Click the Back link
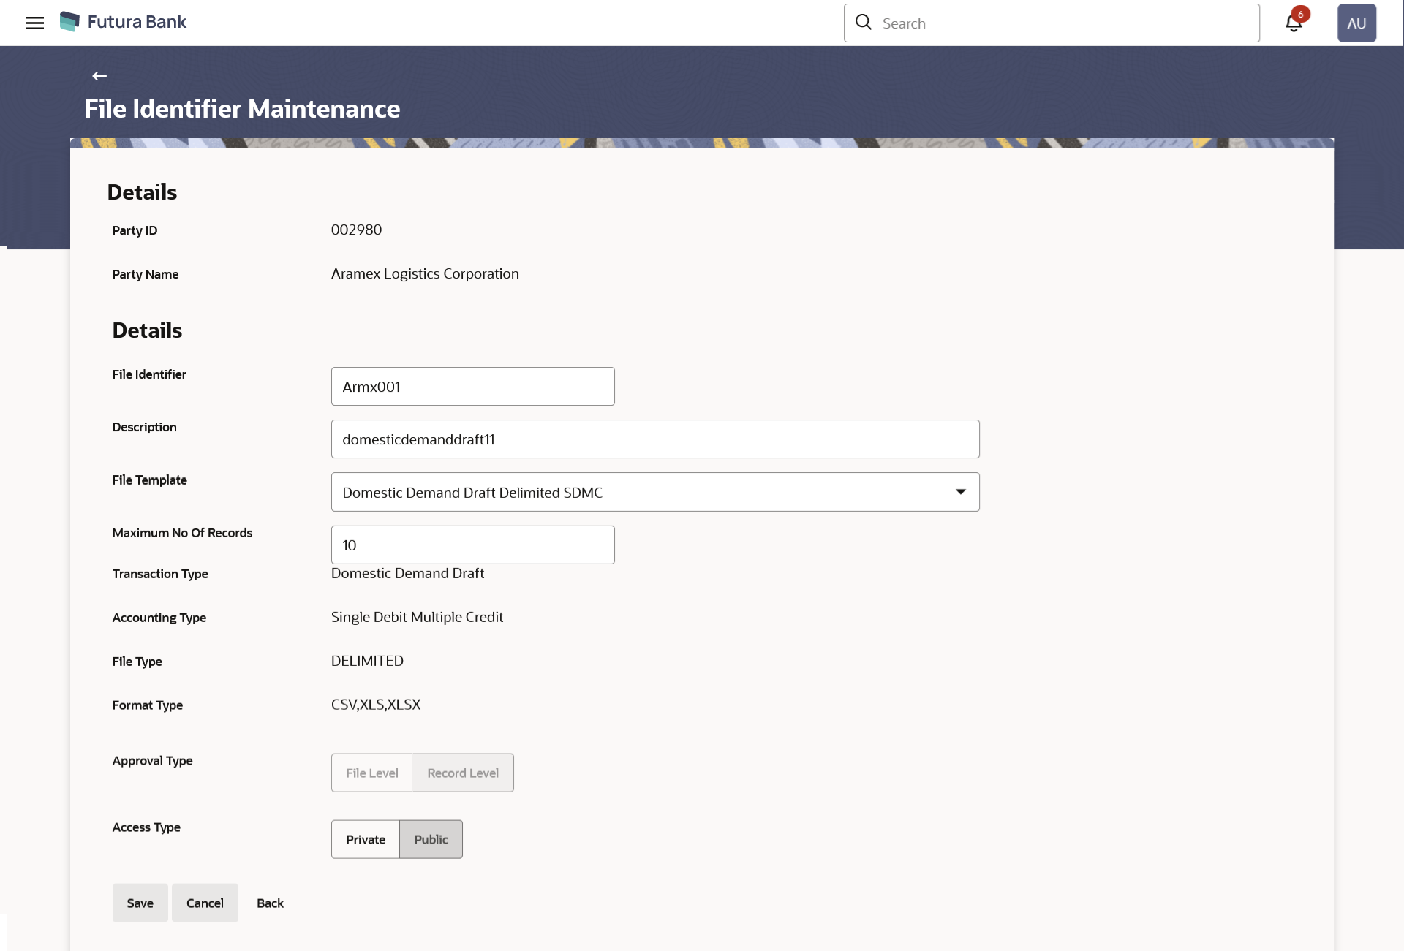 tap(270, 903)
